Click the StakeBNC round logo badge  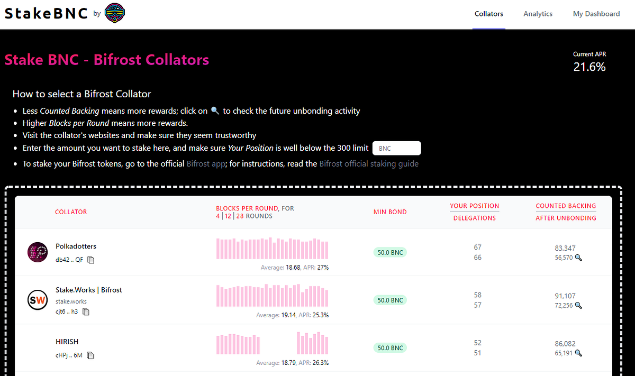pyautogui.click(x=115, y=14)
